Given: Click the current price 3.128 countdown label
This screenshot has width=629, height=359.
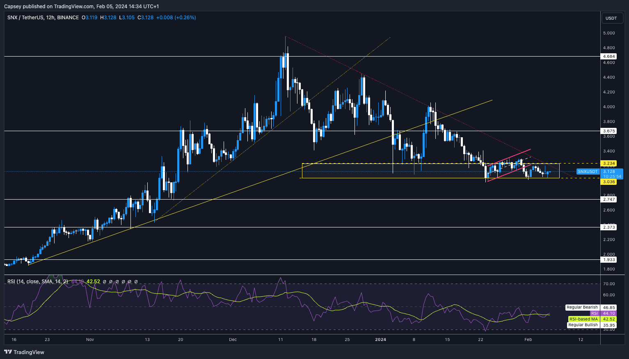Looking at the screenshot, I should click(x=612, y=174).
